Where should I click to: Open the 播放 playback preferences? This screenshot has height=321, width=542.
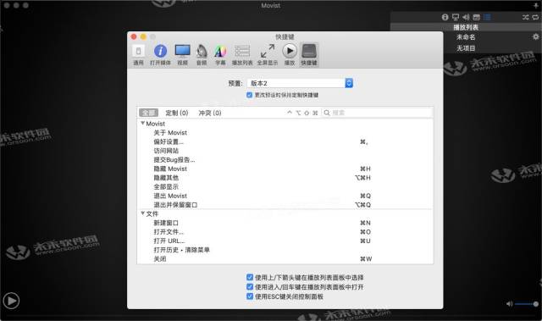pyautogui.click(x=290, y=54)
